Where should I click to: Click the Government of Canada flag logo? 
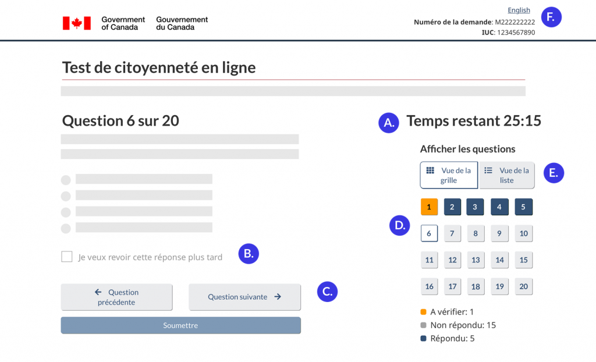[x=76, y=23]
